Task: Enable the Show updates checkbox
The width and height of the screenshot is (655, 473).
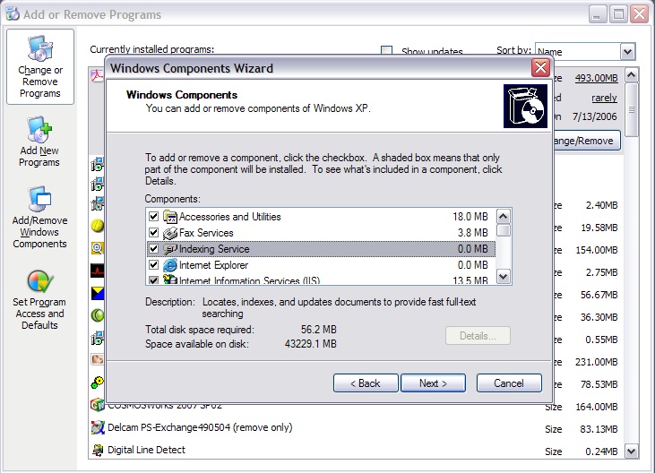Action: point(387,50)
